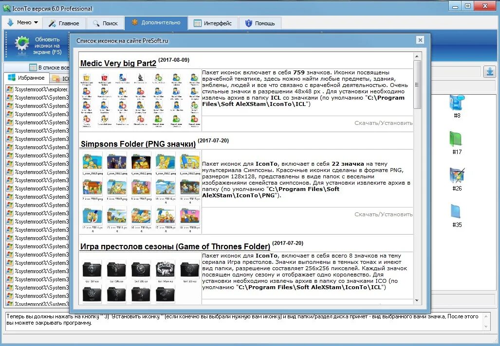Click Скачать/Установить for the Medic pack
Screen dimensions: 500x346
click(383, 123)
